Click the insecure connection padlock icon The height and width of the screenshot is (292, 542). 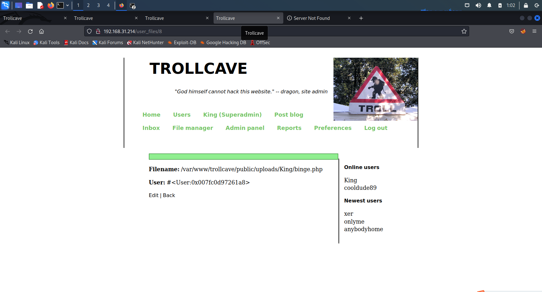click(x=98, y=31)
